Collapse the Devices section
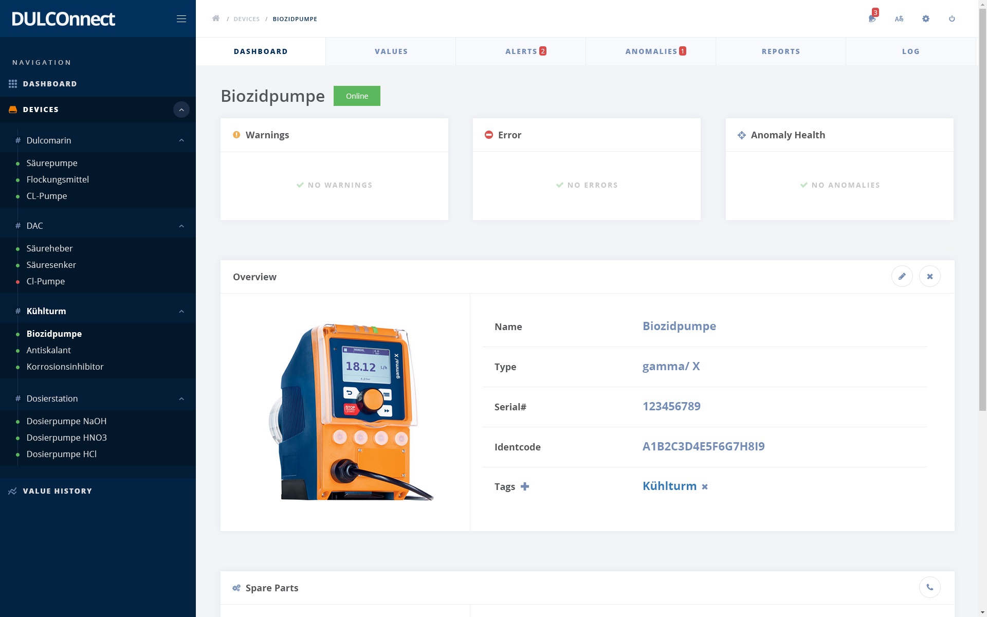This screenshot has width=987, height=617. pos(181,110)
